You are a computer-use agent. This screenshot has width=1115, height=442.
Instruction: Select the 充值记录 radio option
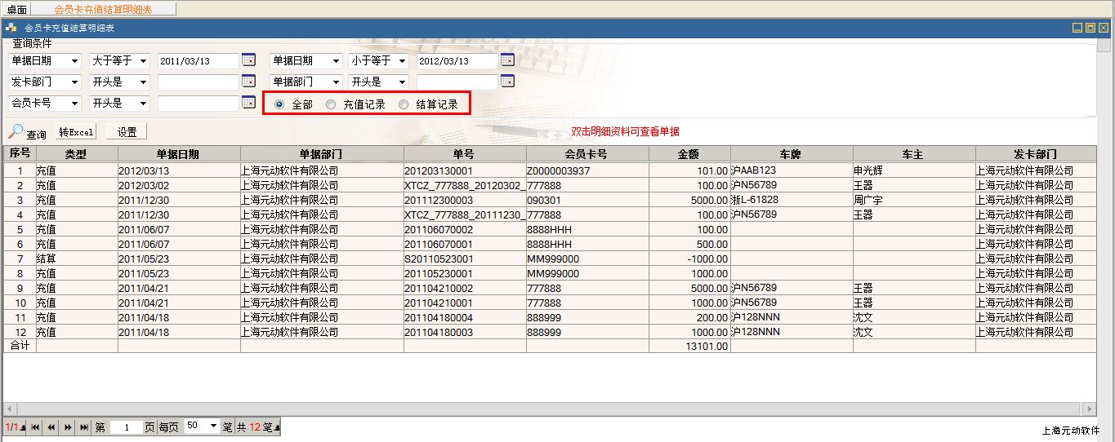(x=331, y=104)
